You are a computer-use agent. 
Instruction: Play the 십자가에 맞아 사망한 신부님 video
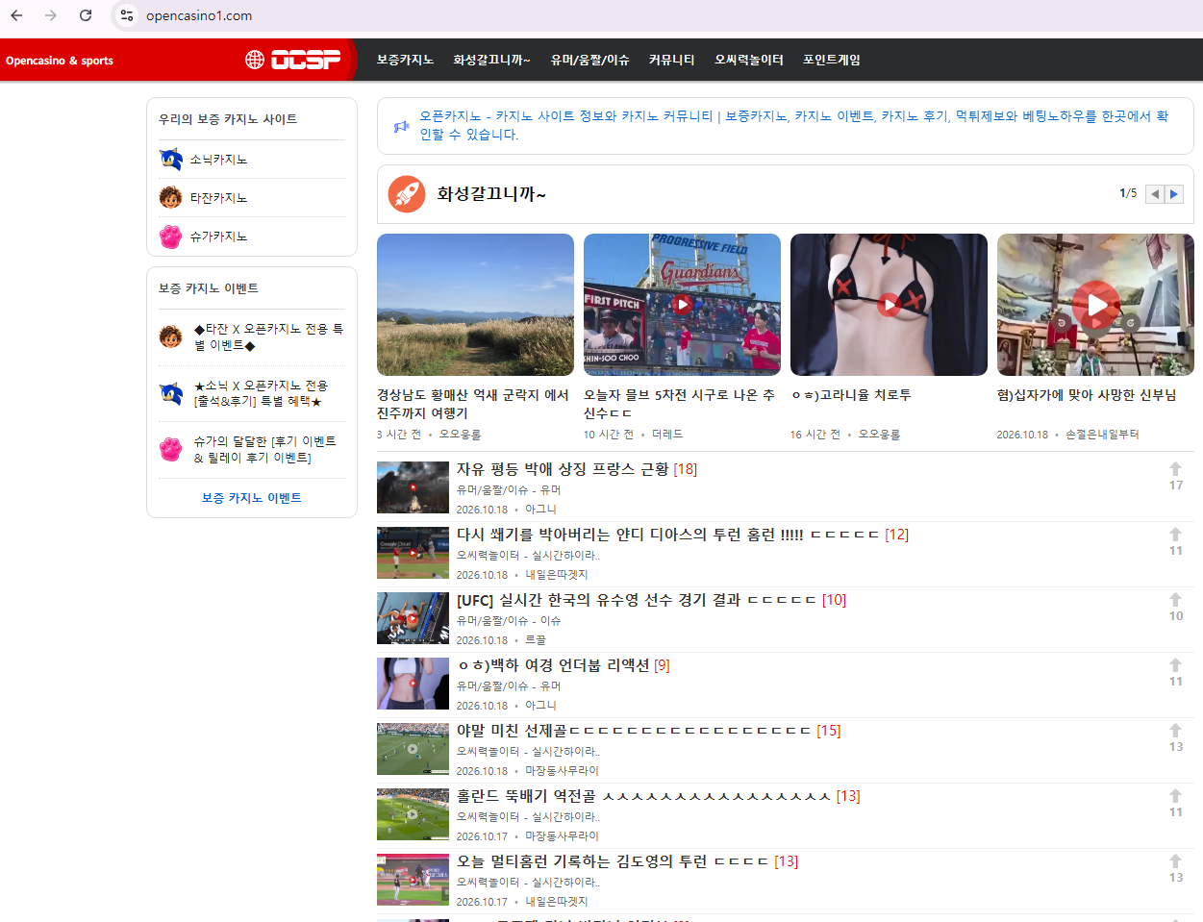(1095, 305)
